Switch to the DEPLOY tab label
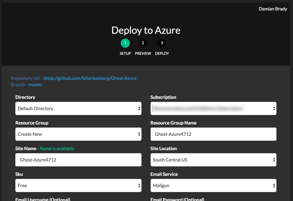This screenshot has width=293, height=201. 162,53
